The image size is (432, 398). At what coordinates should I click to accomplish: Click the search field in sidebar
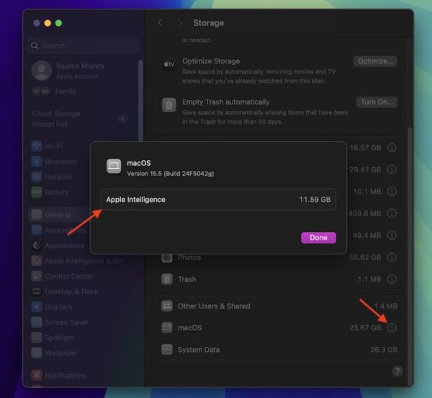(x=84, y=45)
